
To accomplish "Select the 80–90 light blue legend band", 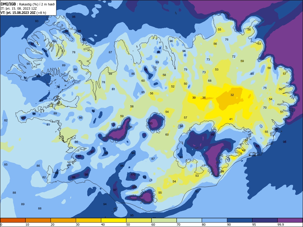I will [215, 220].
